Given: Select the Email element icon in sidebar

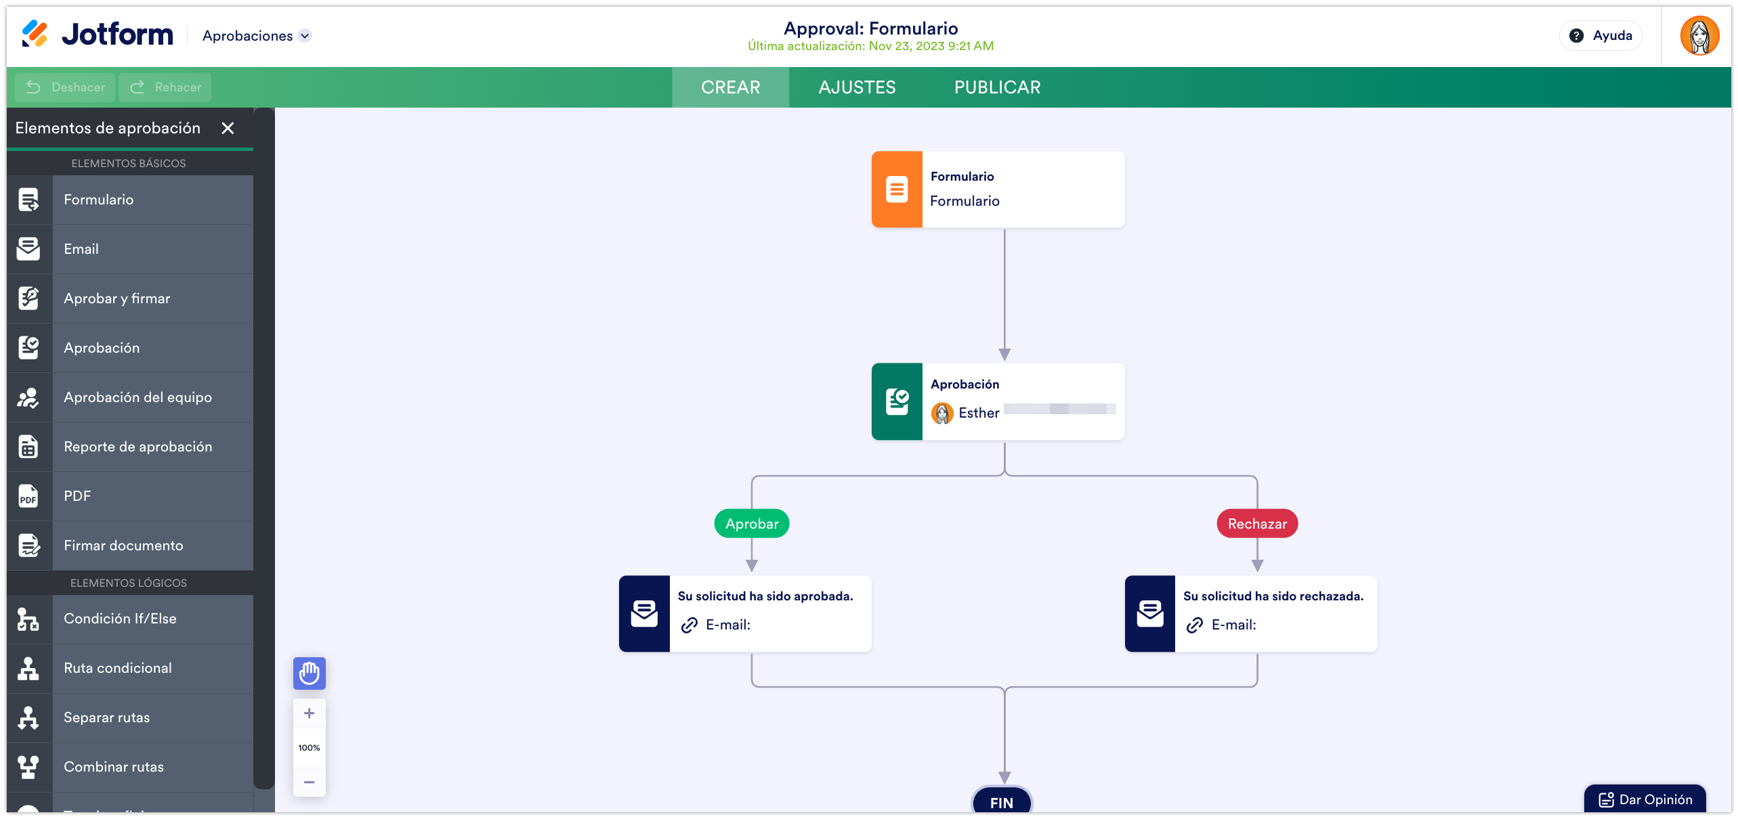Looking at the screenshot, I should (28, 249).
